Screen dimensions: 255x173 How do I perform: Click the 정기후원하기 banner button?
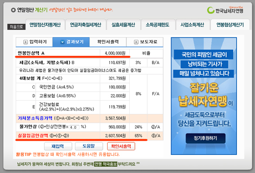click(x=205, y=138)
